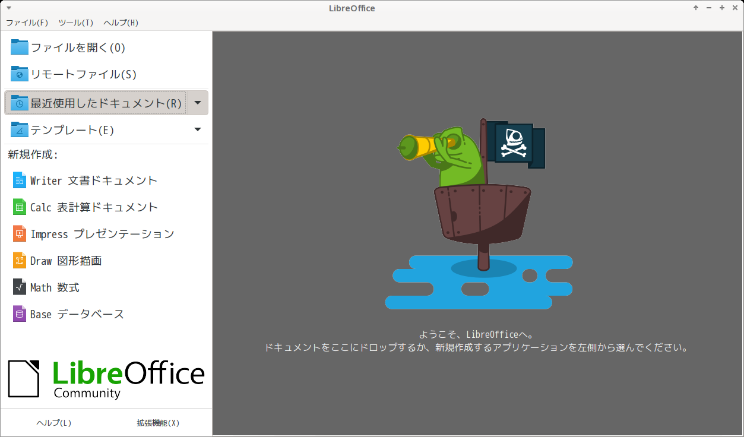Click the Remote Files globe folder icon
The image size is (744, 437).
click(x=20, y=74)
